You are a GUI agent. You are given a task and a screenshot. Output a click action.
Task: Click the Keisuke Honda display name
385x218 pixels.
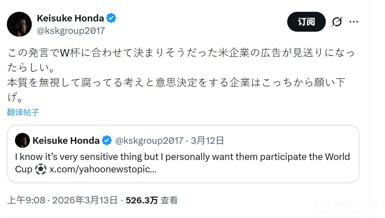click(x=70, y=18)
